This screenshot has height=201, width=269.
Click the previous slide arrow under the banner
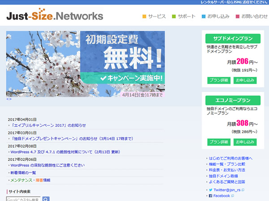click(x=7, y=99)
